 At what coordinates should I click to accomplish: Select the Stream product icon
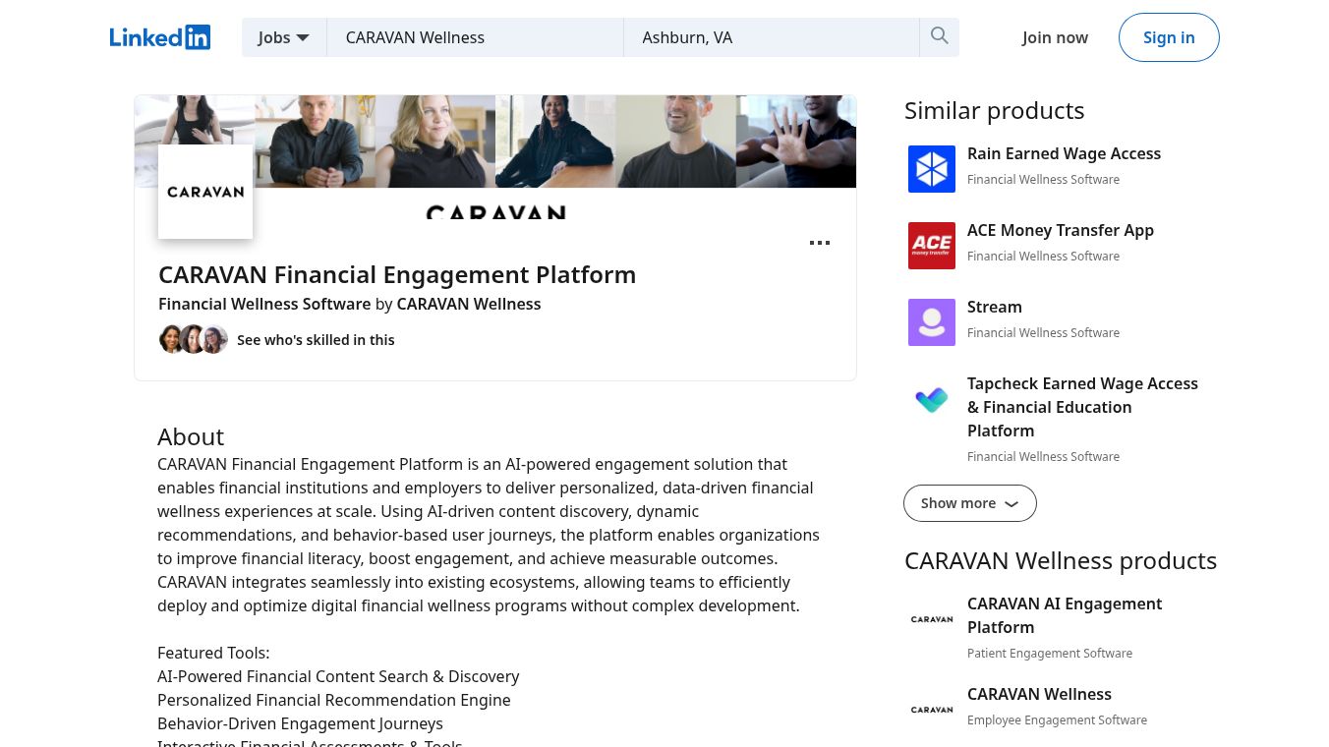pyautogui.click(x=931, y=321)
